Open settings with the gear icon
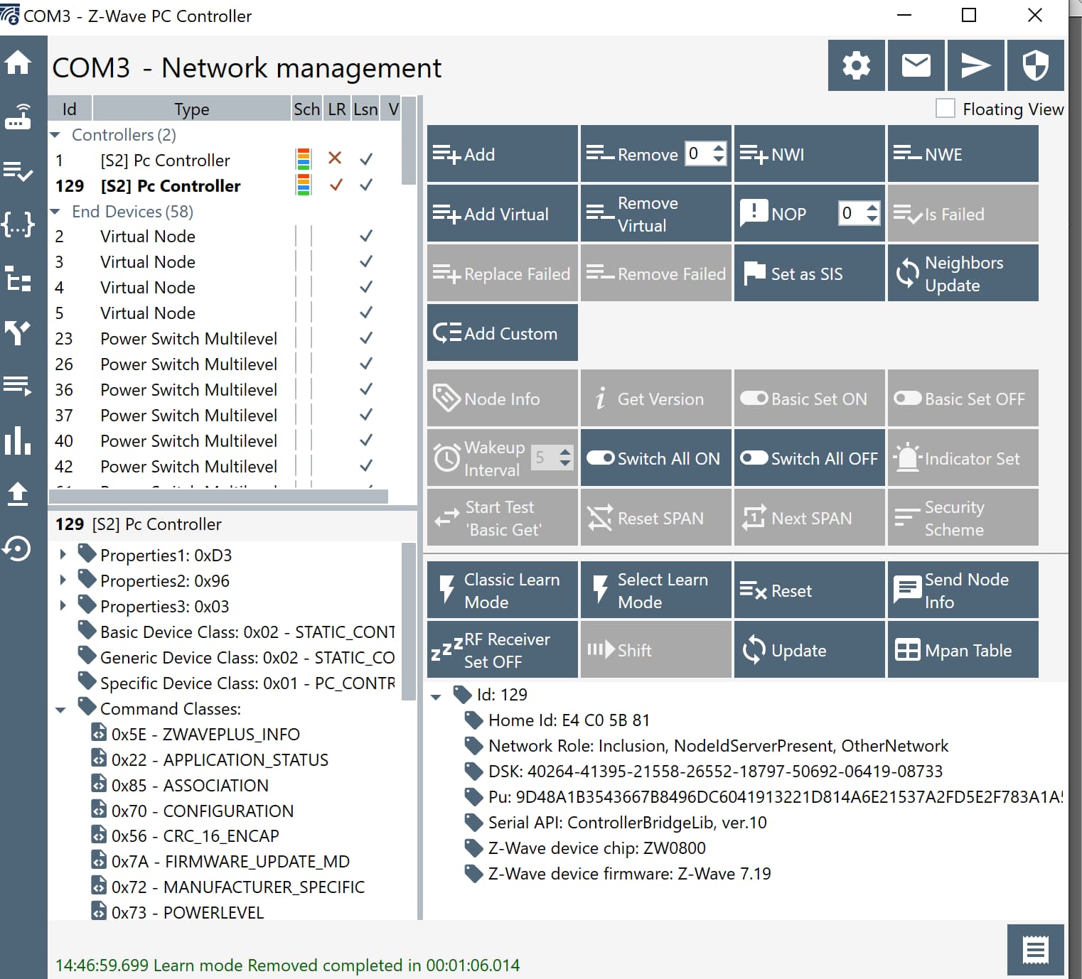Viewport: 1082px width, 979px height. (856, 65)
